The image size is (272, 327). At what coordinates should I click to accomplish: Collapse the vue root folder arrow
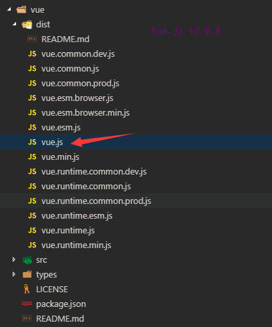(9, 9)
